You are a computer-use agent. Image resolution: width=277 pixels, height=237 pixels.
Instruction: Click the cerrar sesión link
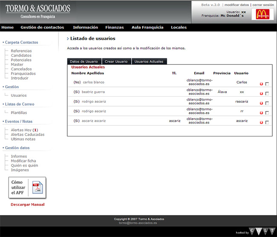[263, 5]
